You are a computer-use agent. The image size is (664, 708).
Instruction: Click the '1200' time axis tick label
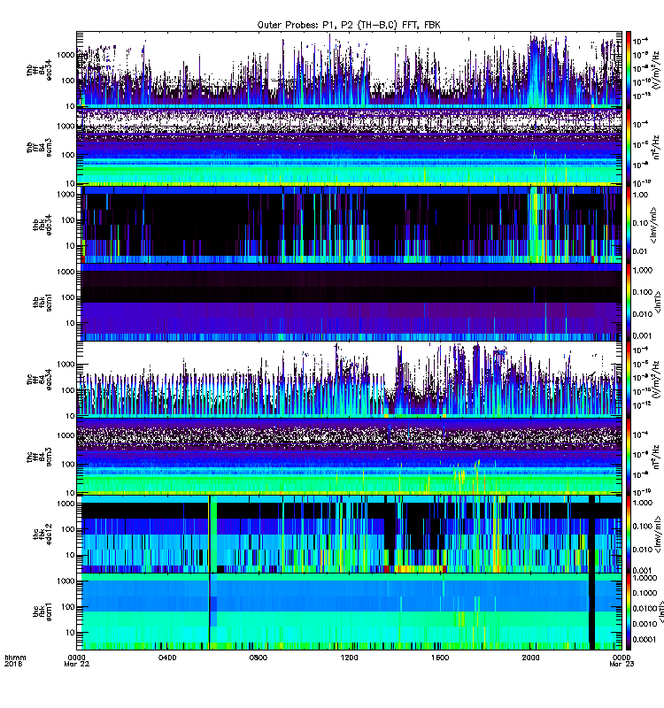(x=349, y=658)
